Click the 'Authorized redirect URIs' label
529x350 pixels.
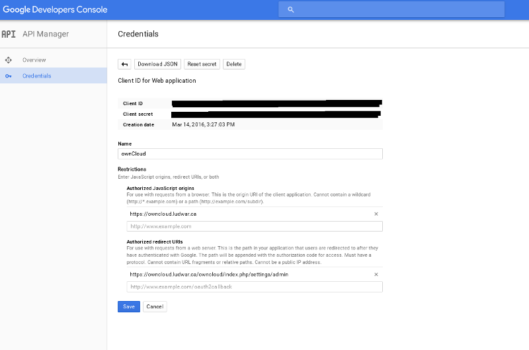point(155,241)
